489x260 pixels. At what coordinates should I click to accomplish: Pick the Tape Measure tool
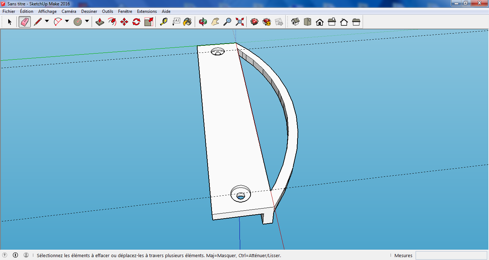(164, 22)
